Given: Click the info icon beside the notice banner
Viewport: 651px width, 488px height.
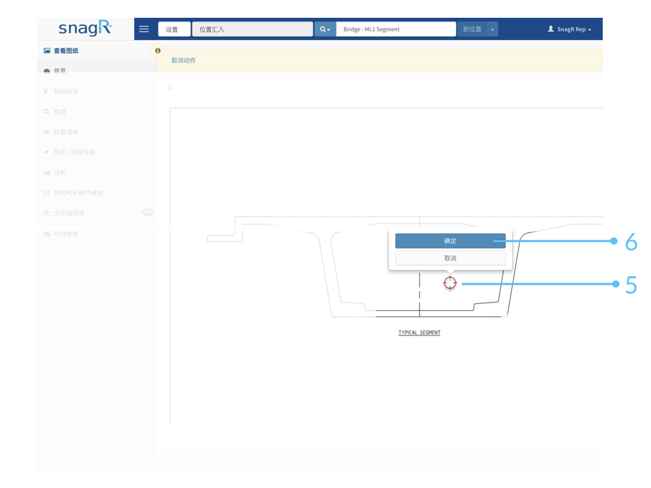Looking at the screenshot, I should click(158, 51).
